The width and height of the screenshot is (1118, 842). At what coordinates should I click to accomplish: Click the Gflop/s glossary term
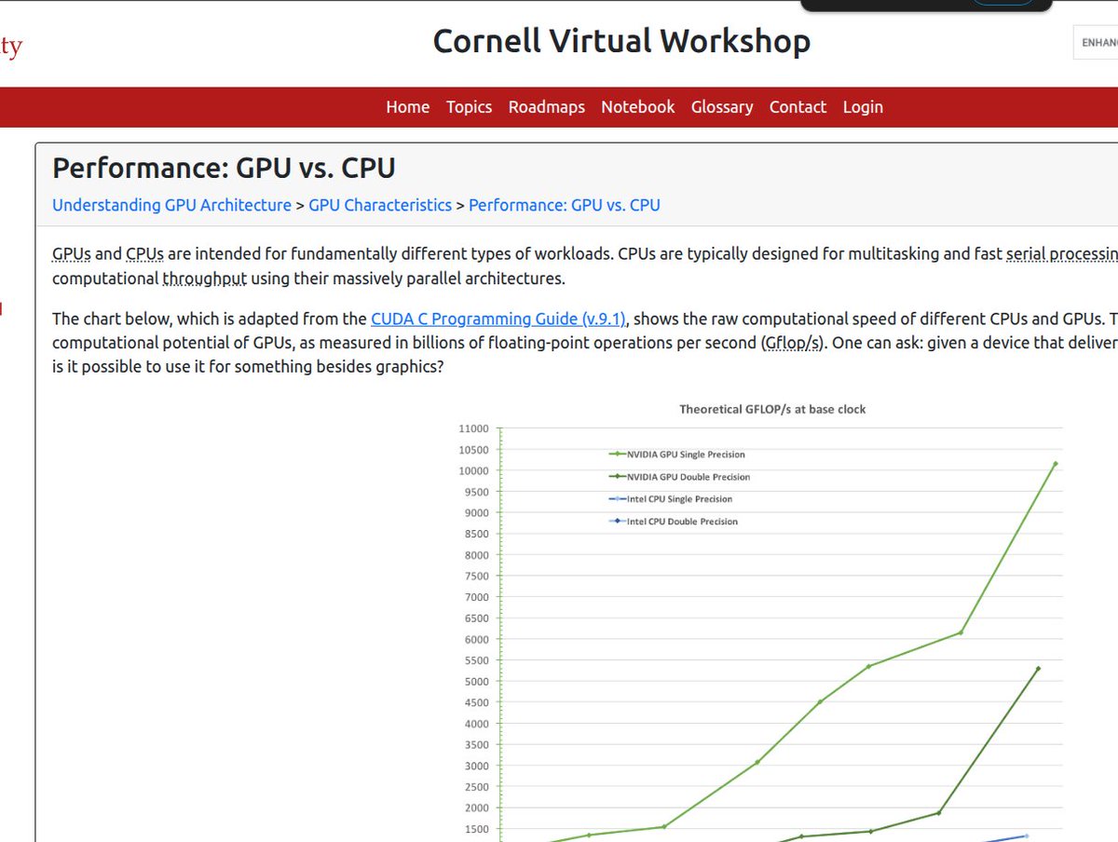792,342
